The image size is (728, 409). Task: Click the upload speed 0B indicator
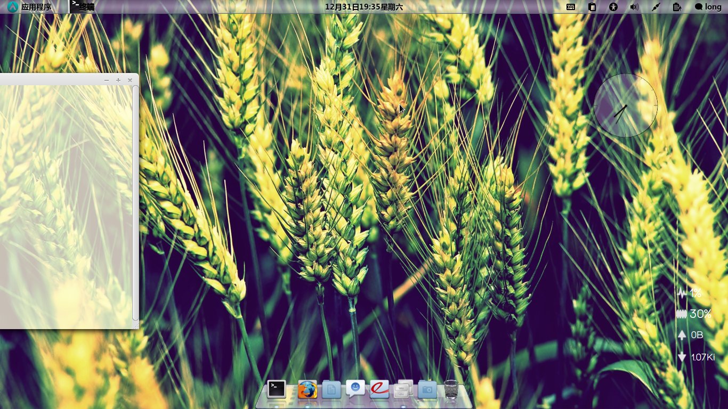click(x=691, y=335)
